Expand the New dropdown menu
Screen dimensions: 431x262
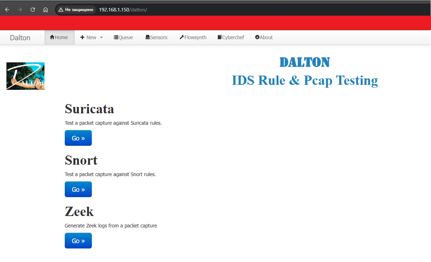pyautogui.click(x=91, y=37)
